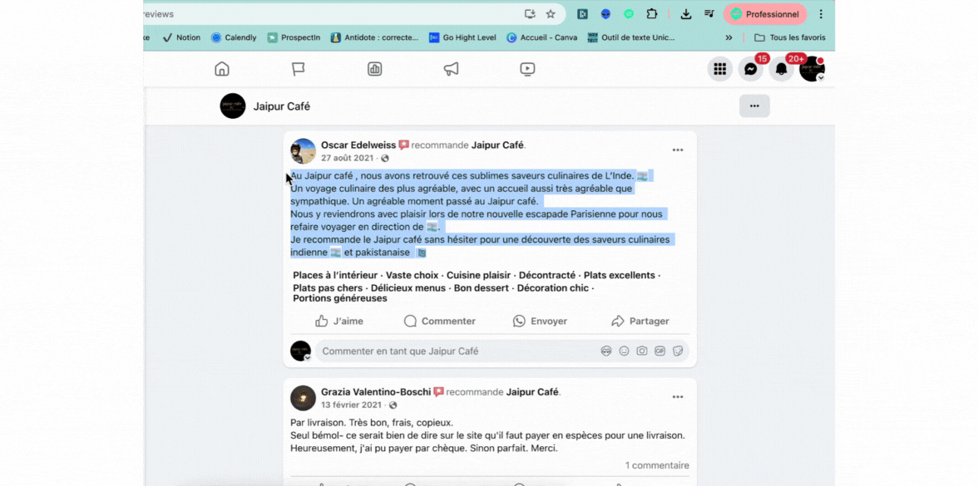Open Grazia Valentino-Boschi review options menu
Screen dimensions: 978x486
pyautogui.click(x=678, y=397)
